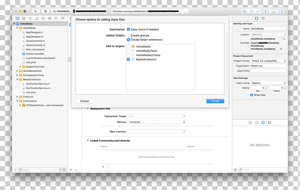Select the File inspector icon

click(x=257, y=18)
